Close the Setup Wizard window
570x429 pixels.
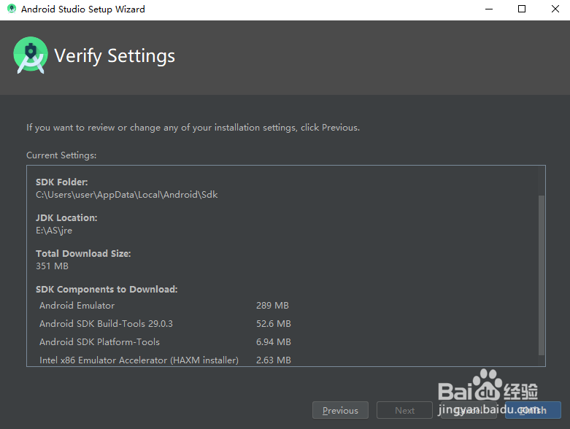click(x=555, y=9)
